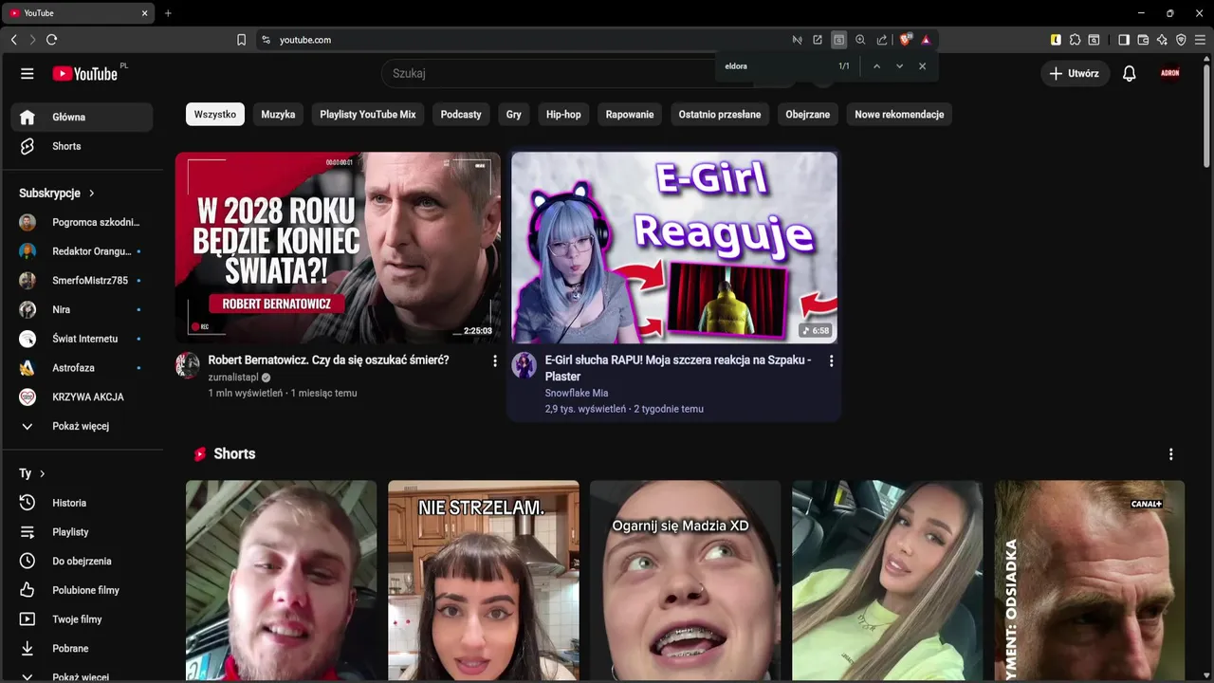Select the Ostatnio przesłane chip
Viewport: 1214px width, 683px height.
pyautogui.click(x=720, y=115)
